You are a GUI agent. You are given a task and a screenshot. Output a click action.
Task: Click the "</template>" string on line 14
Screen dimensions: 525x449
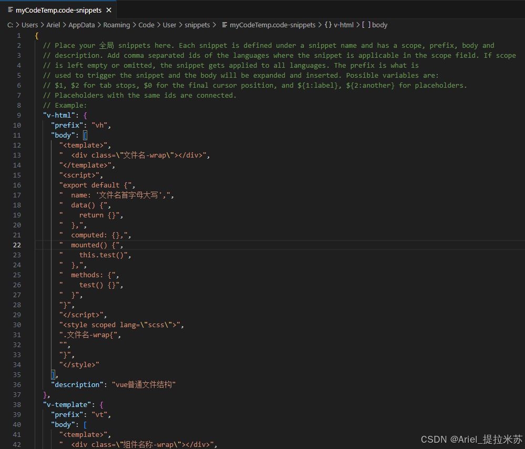pos(85,165)
